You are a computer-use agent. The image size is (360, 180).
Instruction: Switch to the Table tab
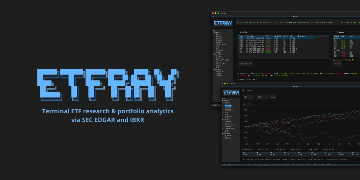pyautogui.click(x=250, y=104)
